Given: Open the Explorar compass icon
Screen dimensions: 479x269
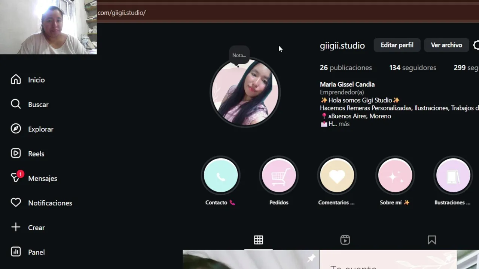Looking at the screenshot, I should [x=16, y=129].
